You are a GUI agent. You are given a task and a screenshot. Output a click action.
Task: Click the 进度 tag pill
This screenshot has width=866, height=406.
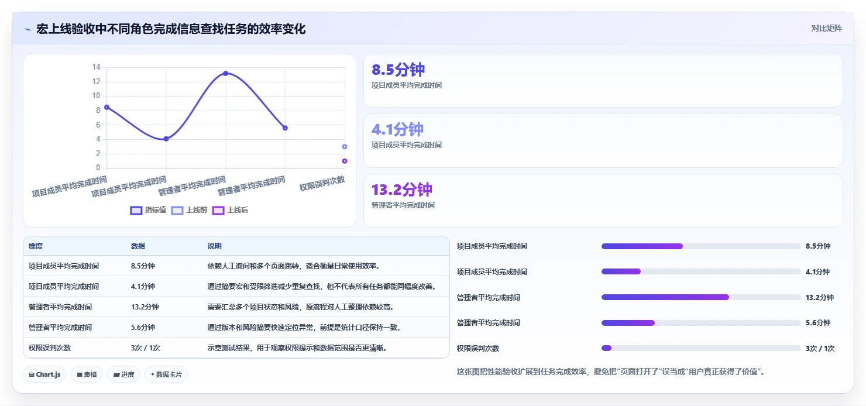[x=123, y=374]
